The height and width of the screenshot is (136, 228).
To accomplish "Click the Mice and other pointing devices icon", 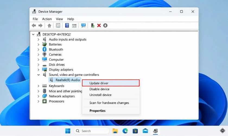I will [45, 91].
